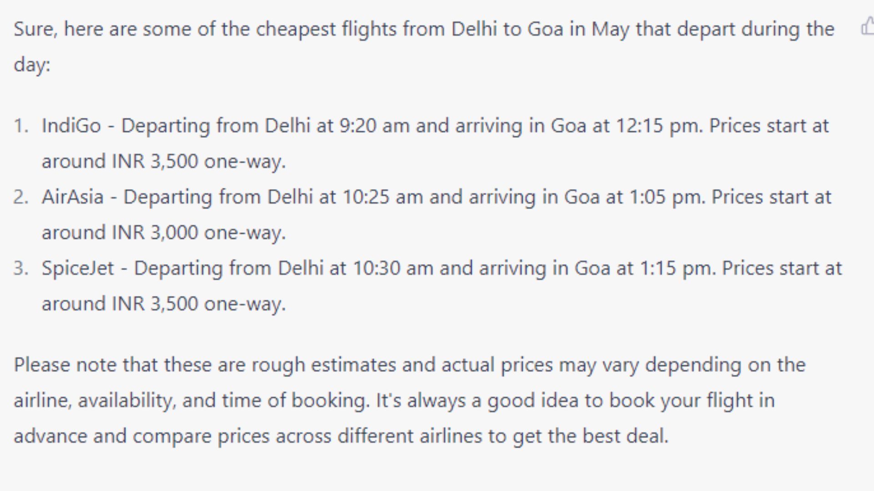Click SpiceJet's INR 3,500 price text
Screen dimensions: 874x491
click(x=155, y=304)
